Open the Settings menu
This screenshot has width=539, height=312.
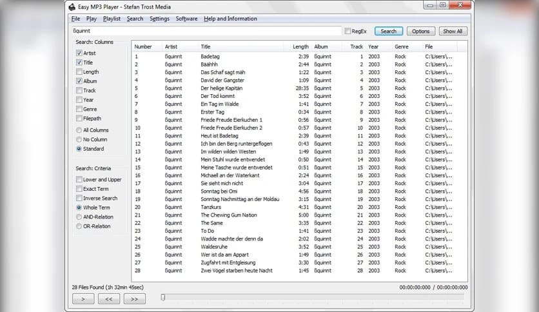tap(159, 19)
